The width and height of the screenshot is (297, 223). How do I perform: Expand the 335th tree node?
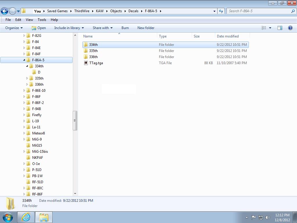point(27,78)
